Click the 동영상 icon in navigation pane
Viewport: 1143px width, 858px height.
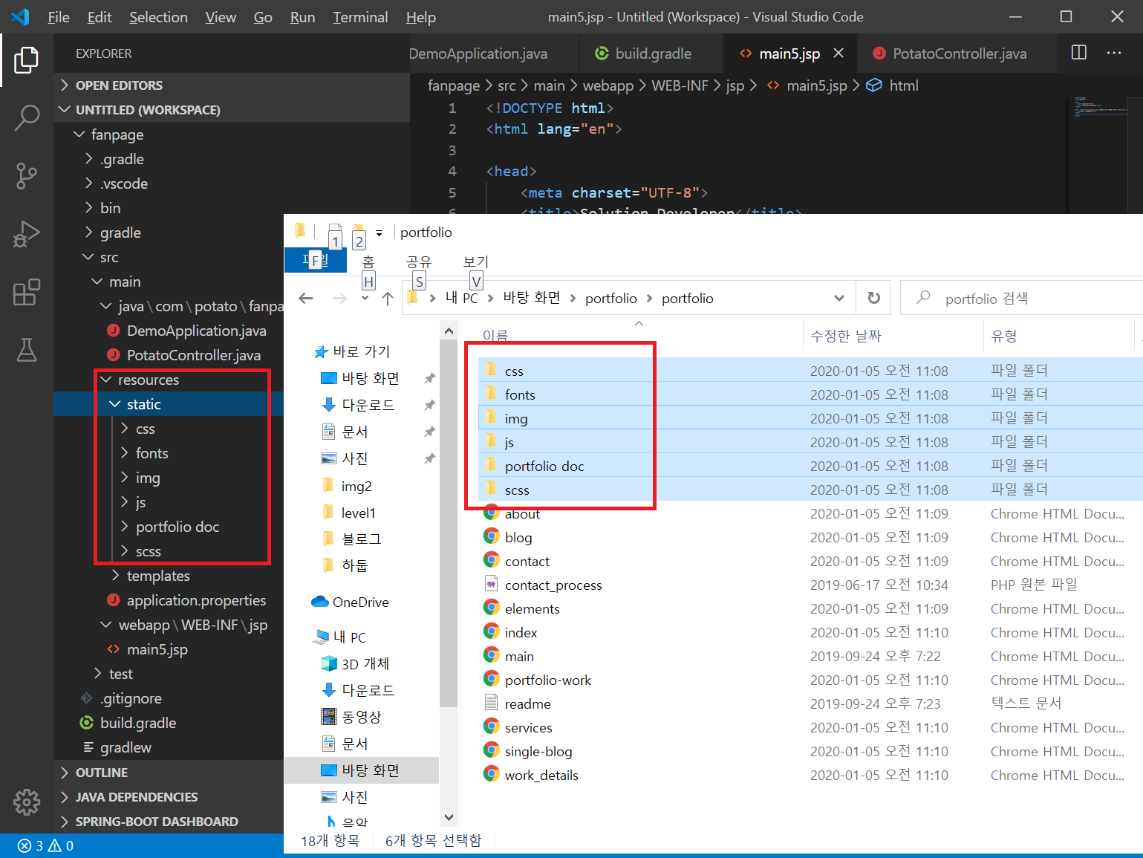tap(329, 717)
